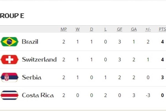Click Brazil's points total of 4

pyautogui.click(x=162, y=42)
